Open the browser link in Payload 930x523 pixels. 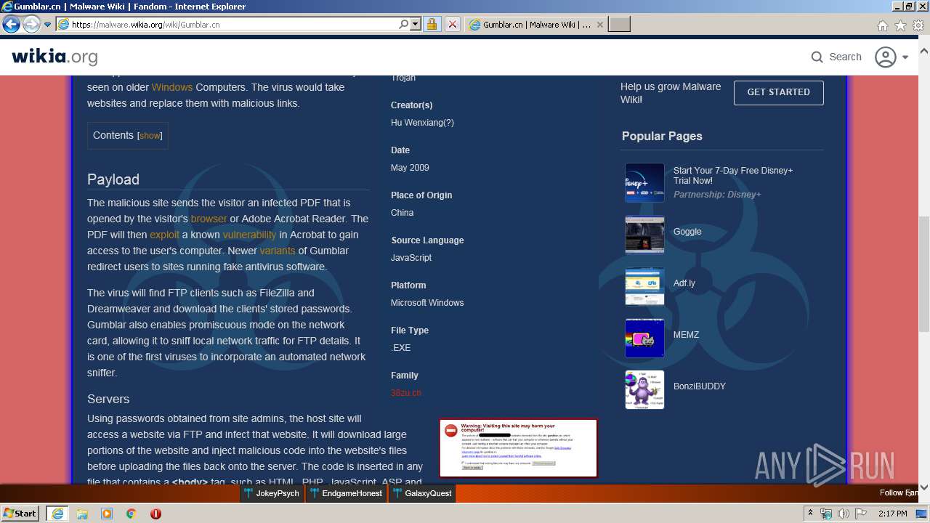tap(209, 219)
